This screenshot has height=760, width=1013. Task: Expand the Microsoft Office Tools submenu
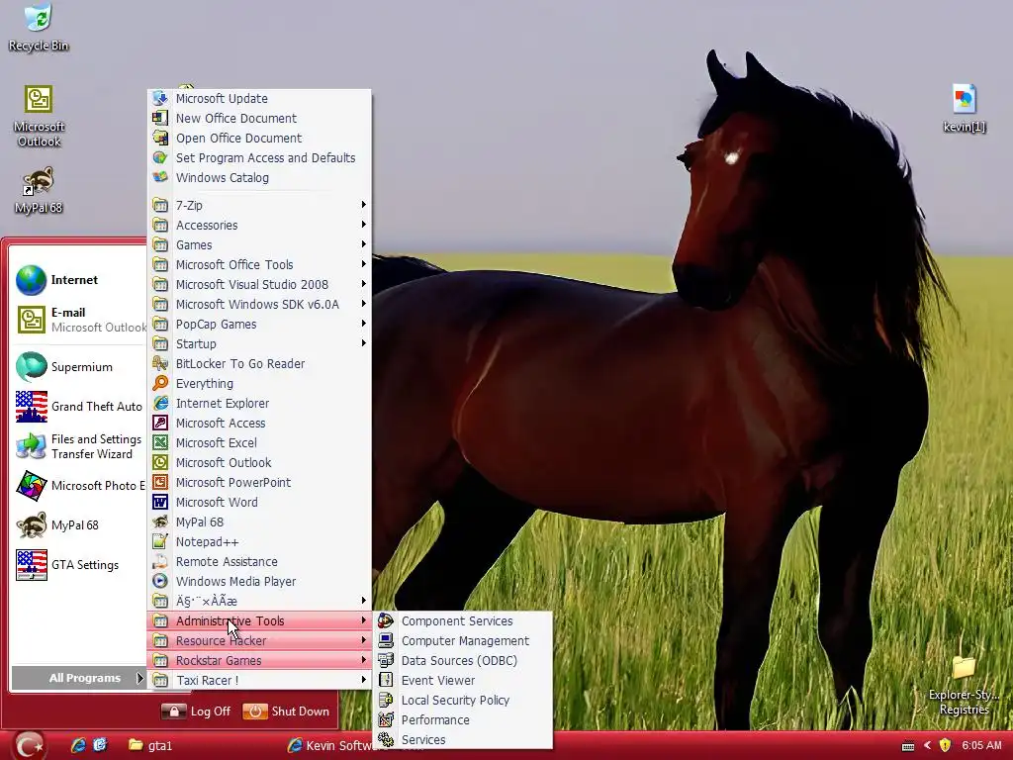[260, 265]
